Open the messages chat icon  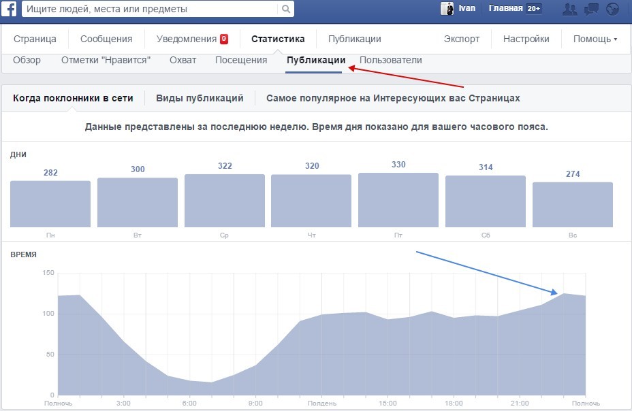click(x=591, y=9)
